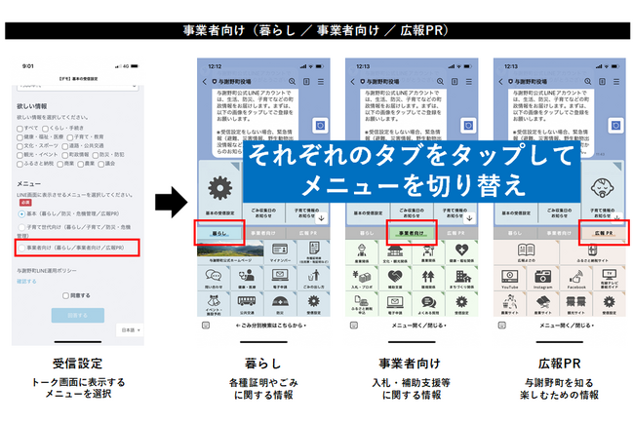Screen dimensions: 634x423
Task: Open the 電子申請 laptop icon on 暮らし screen
Action: pyautogui.click(x=280, y=276)
